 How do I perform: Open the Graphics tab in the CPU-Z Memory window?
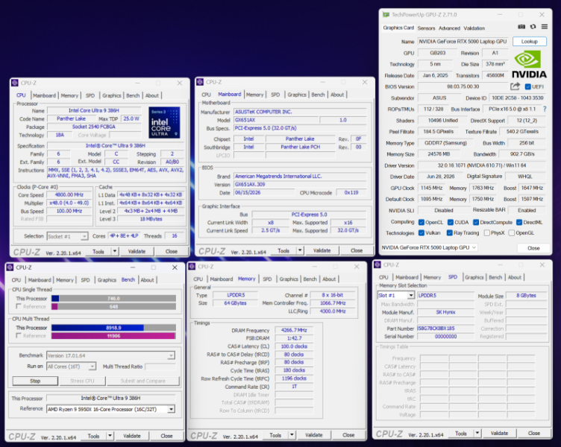pos(289,279)
